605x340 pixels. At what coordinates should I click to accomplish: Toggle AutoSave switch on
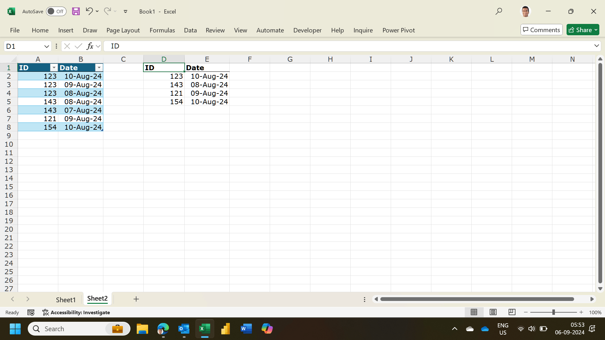click(56, 11)
